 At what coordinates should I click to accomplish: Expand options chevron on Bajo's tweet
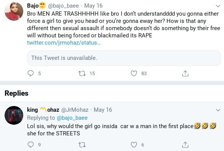pos(218,6)
